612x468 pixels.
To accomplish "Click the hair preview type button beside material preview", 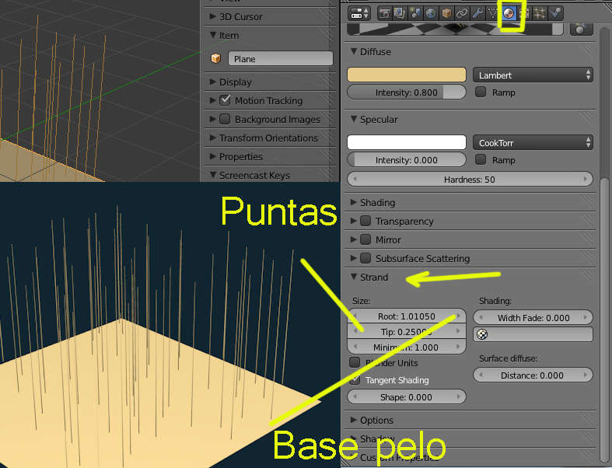I will pyautogui.click(x=582, y=29).
